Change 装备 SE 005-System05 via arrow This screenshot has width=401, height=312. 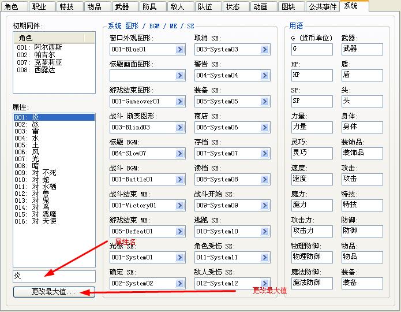pos(265,102)
